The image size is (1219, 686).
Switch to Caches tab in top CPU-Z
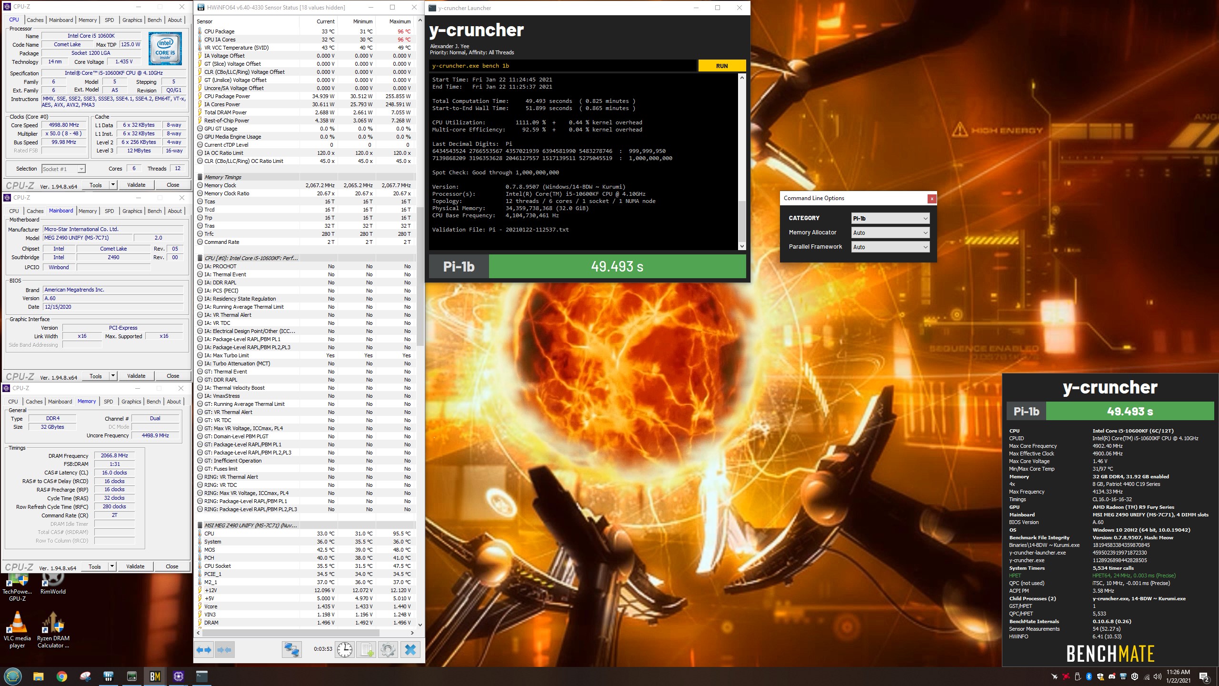[35, 20]
